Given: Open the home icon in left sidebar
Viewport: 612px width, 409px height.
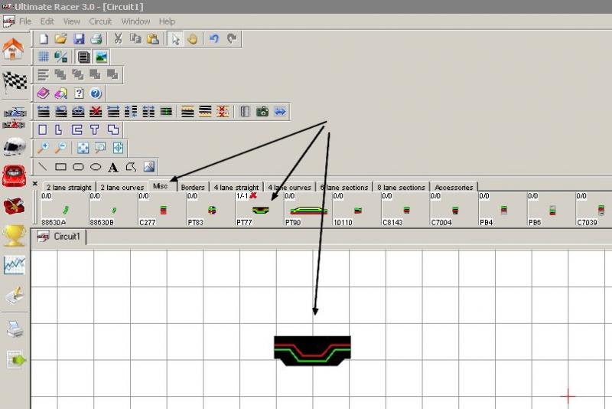Looking at the screenshot, I should coord(14,49).
